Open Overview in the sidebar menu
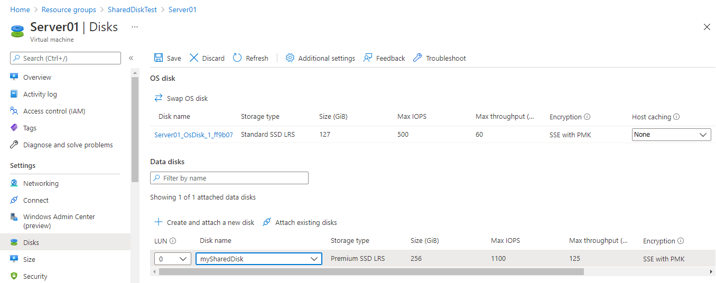716x283 pixels. tap(37, 77)
